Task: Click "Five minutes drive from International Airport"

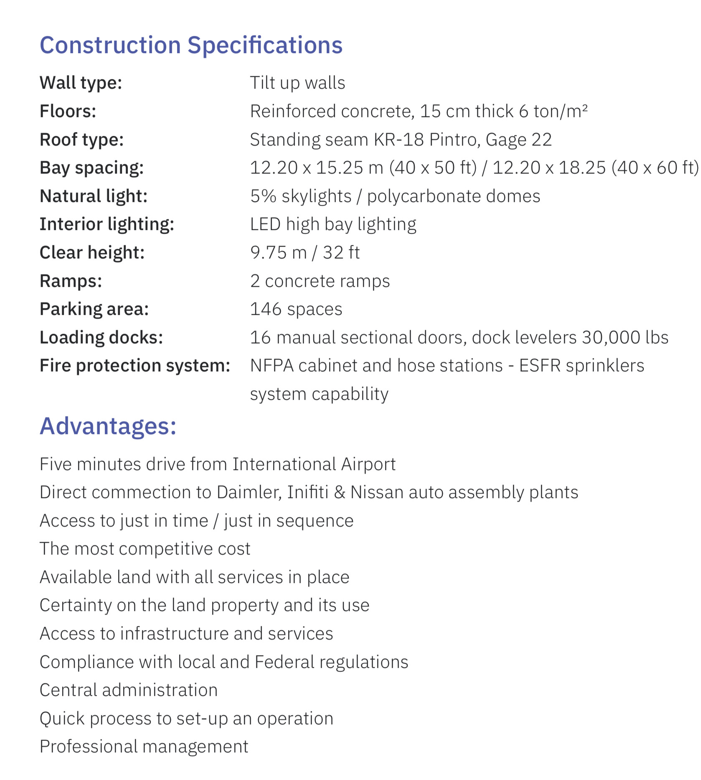Action: [x=217, y=464]
